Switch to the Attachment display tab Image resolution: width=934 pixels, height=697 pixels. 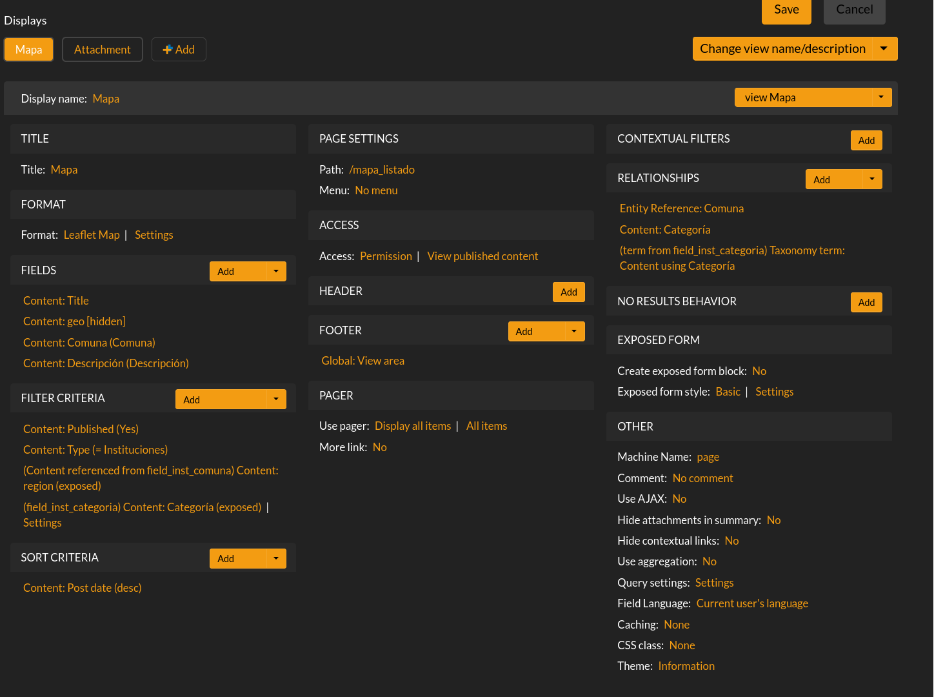pos(102,50)
